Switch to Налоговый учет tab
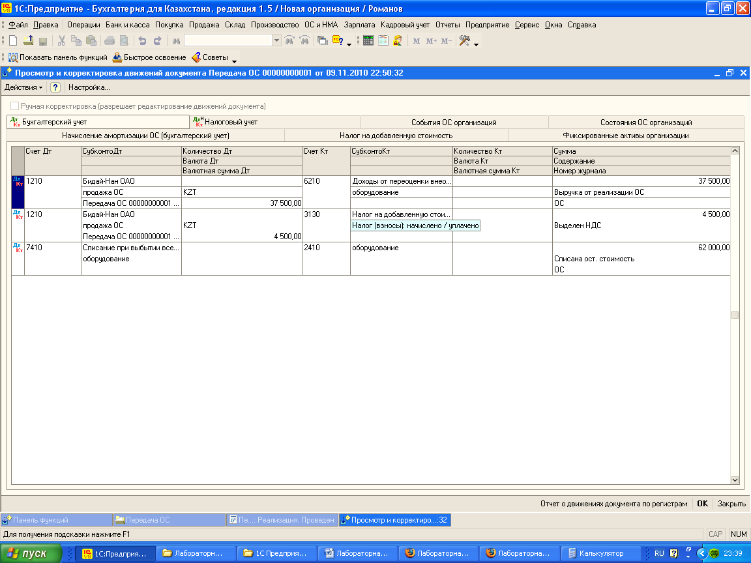This screenshot has height=563, width=751. point(274,122)
